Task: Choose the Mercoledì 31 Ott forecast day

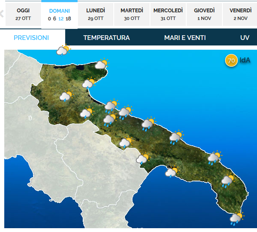Action: click(x=168, y=14)
